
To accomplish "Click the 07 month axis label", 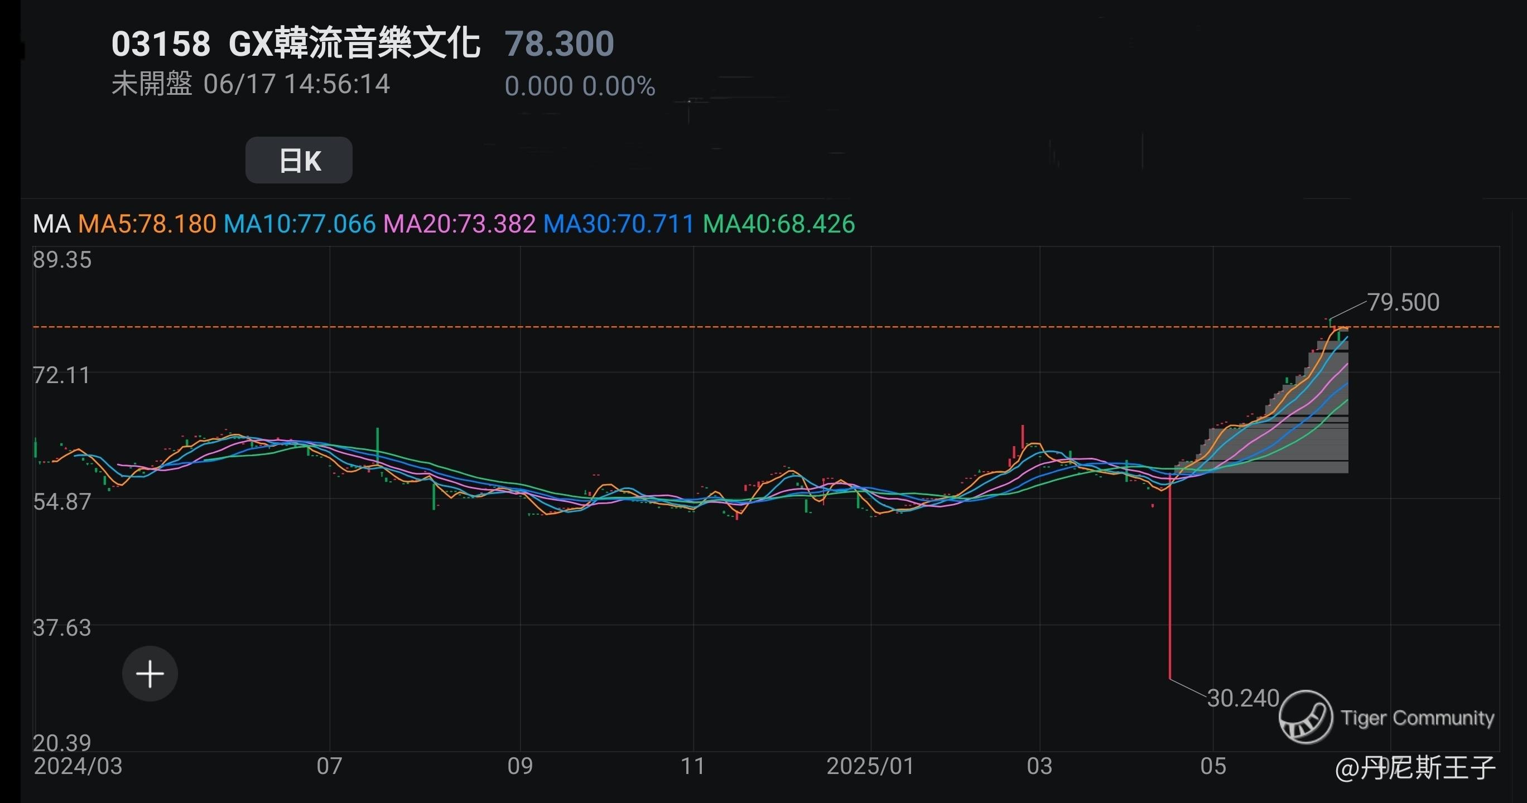I will 329,766.
